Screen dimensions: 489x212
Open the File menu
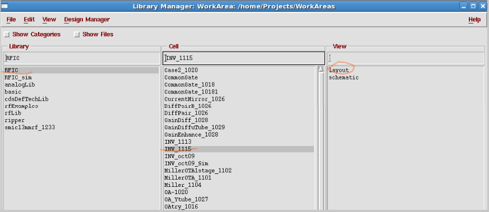(x=11, y=20)
